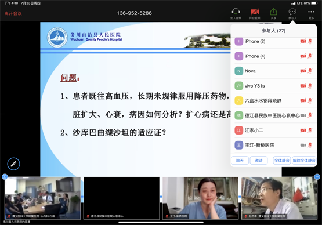This screenshot has width=322, height=225.
Task: Collapse the video strip using blue minus button
Action: point(317,176)
